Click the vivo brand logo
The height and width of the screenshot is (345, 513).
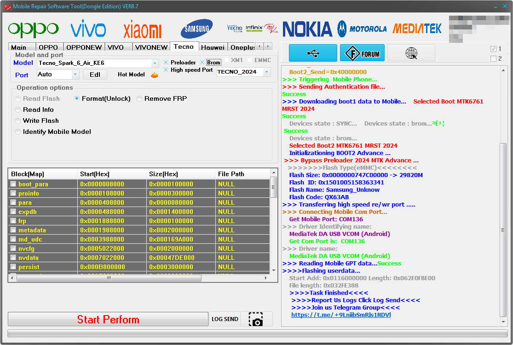point(88,29)
